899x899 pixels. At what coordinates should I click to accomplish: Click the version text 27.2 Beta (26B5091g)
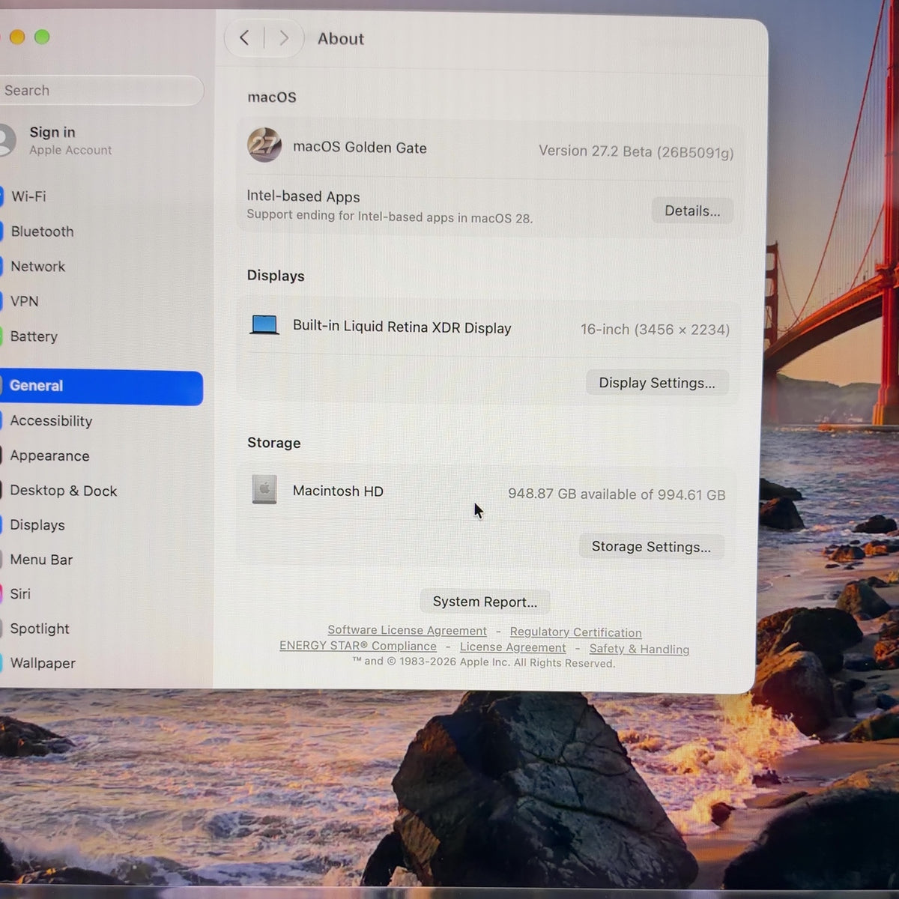pyautogui.click(x=636, y=151)
